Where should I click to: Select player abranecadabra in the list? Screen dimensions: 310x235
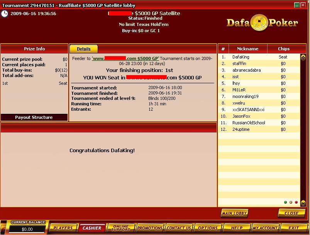pos(259,70)
